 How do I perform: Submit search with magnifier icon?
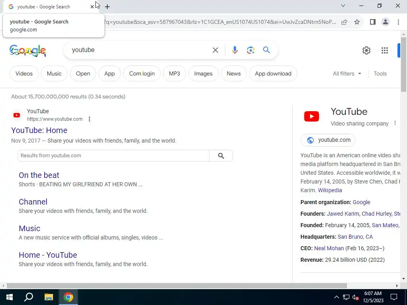pos(266,50)
